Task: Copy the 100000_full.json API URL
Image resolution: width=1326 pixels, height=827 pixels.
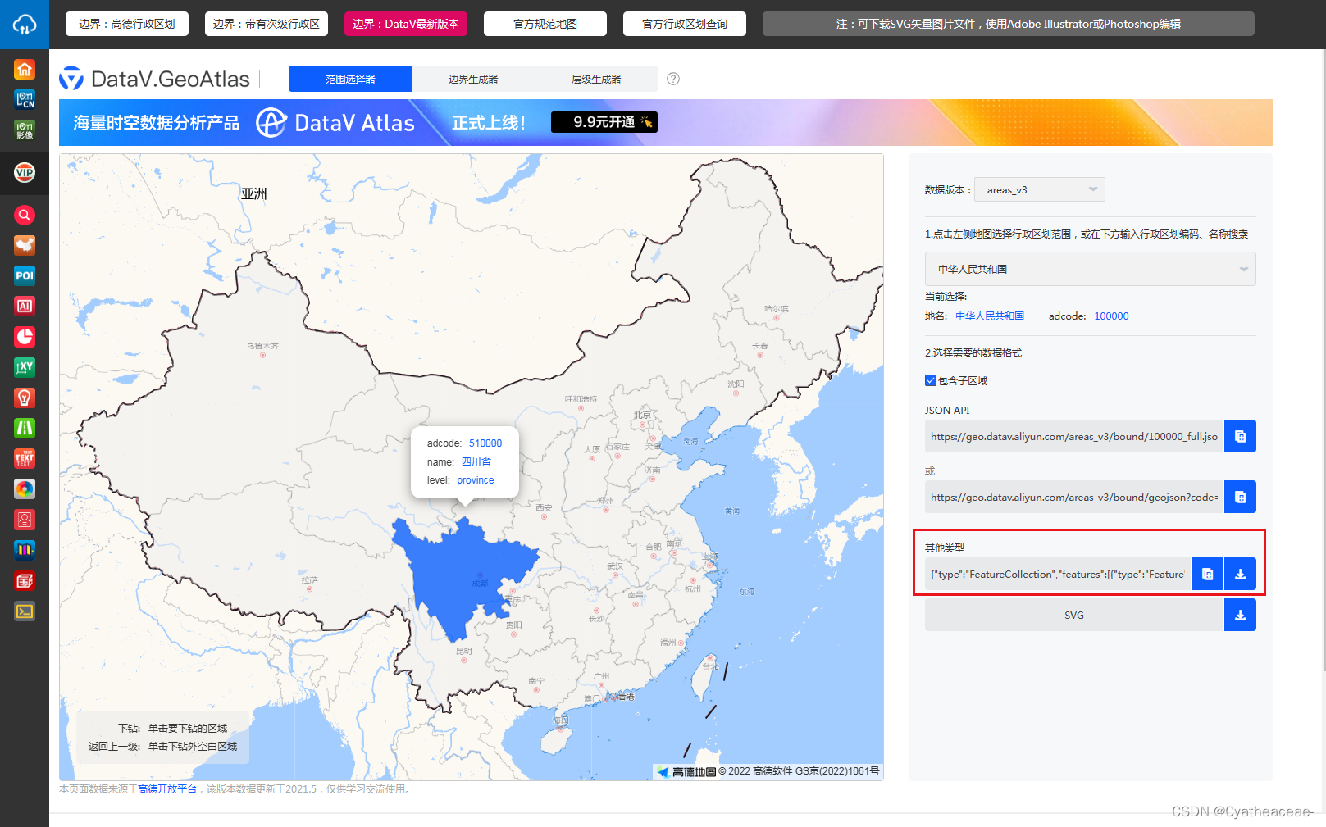Action: pos(1240,436)
